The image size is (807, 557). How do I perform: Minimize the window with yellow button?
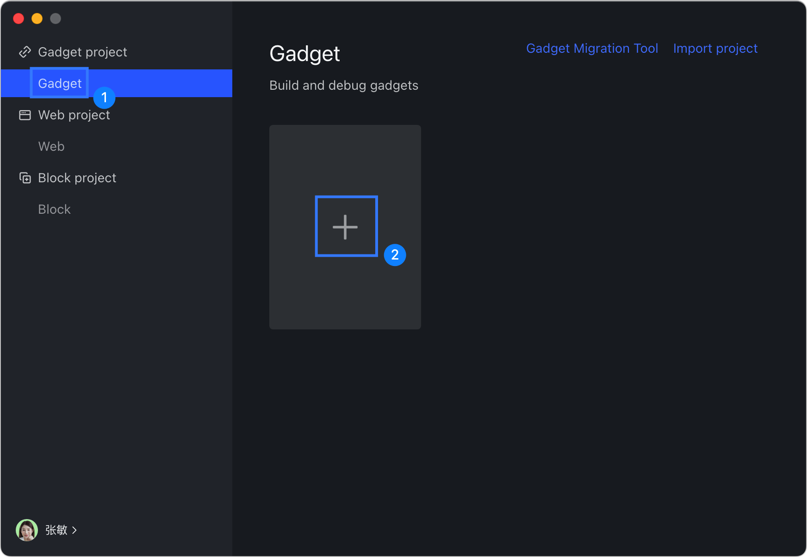tap(37, 19)
